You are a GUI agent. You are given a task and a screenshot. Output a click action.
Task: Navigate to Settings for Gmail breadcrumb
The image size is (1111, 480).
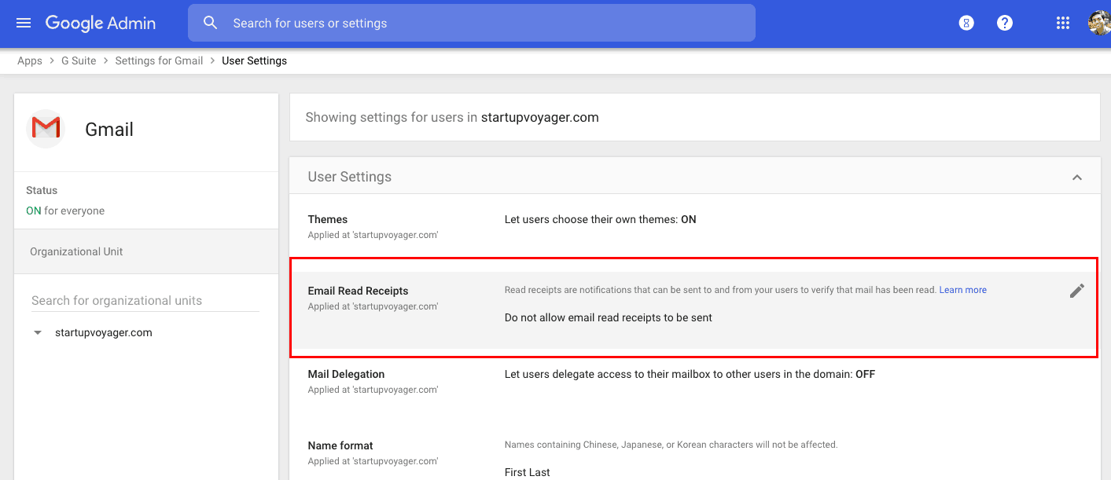(x=159, y=60)
